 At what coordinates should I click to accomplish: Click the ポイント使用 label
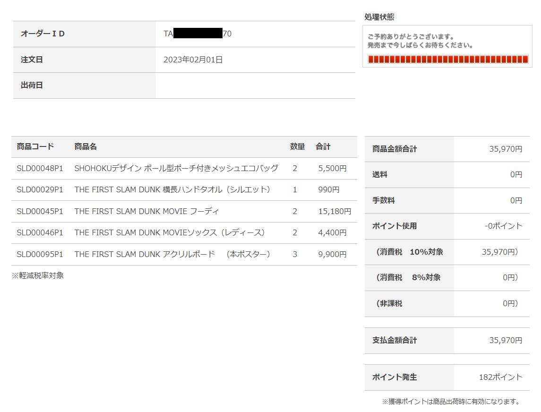pyautogui.click(x=395, y=226)
